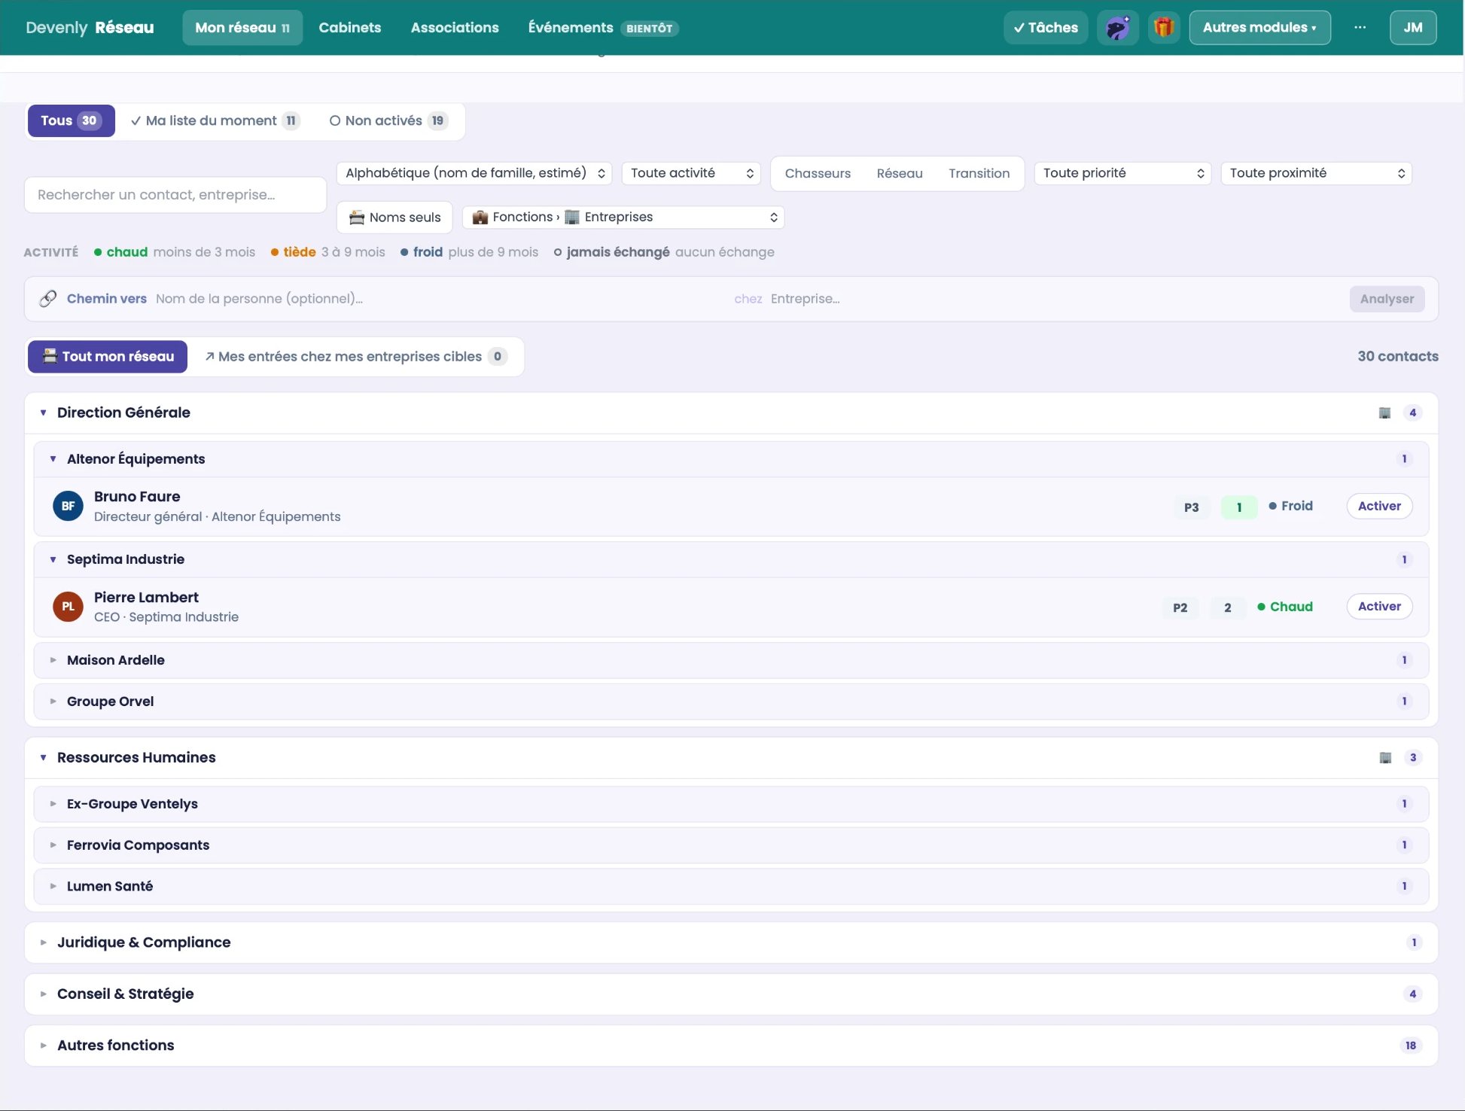Open Pierre Lambert's PL avatar

coord(68,607)
